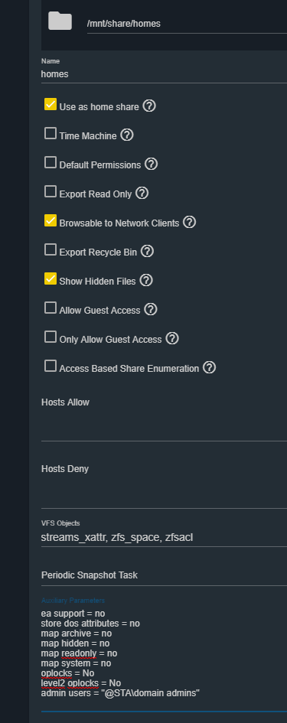The height and width of the screenshot is (723, 287).
Task: Enable the Export Recycle Bin checkbox
Action: pos(51,249)
